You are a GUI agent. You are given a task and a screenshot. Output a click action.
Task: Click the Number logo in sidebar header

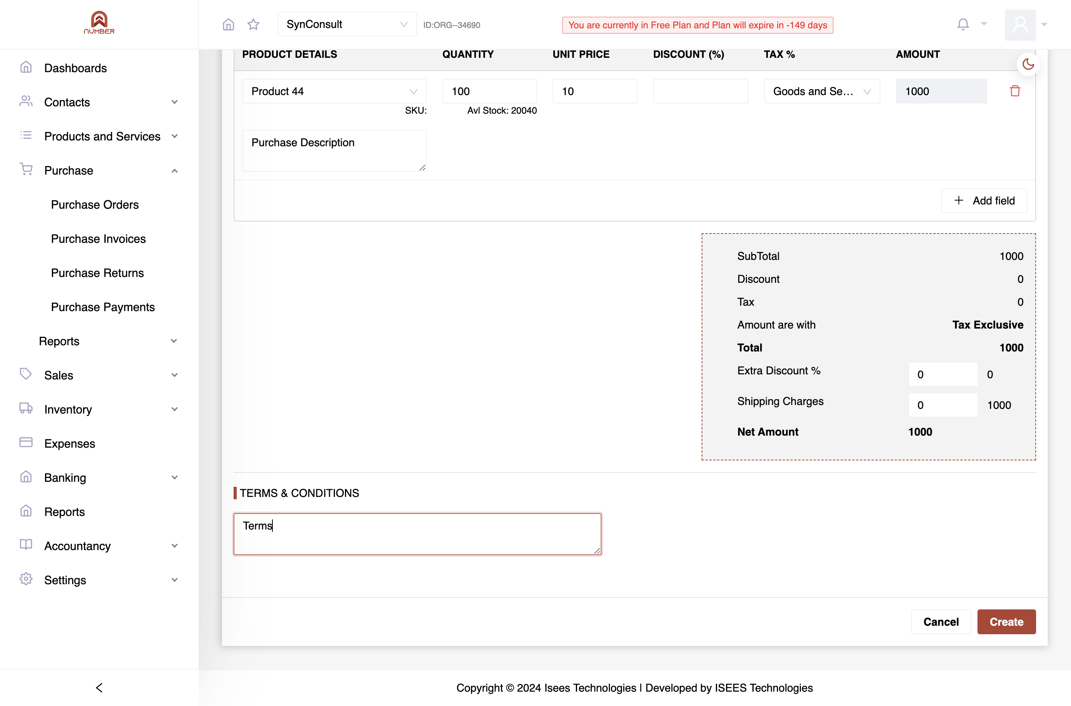coord(99,22)
